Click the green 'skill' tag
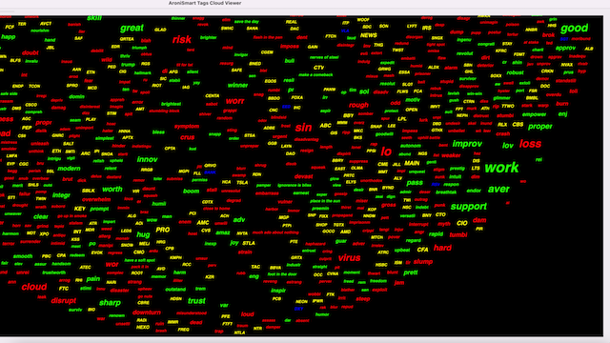 [x=94, y=18]
